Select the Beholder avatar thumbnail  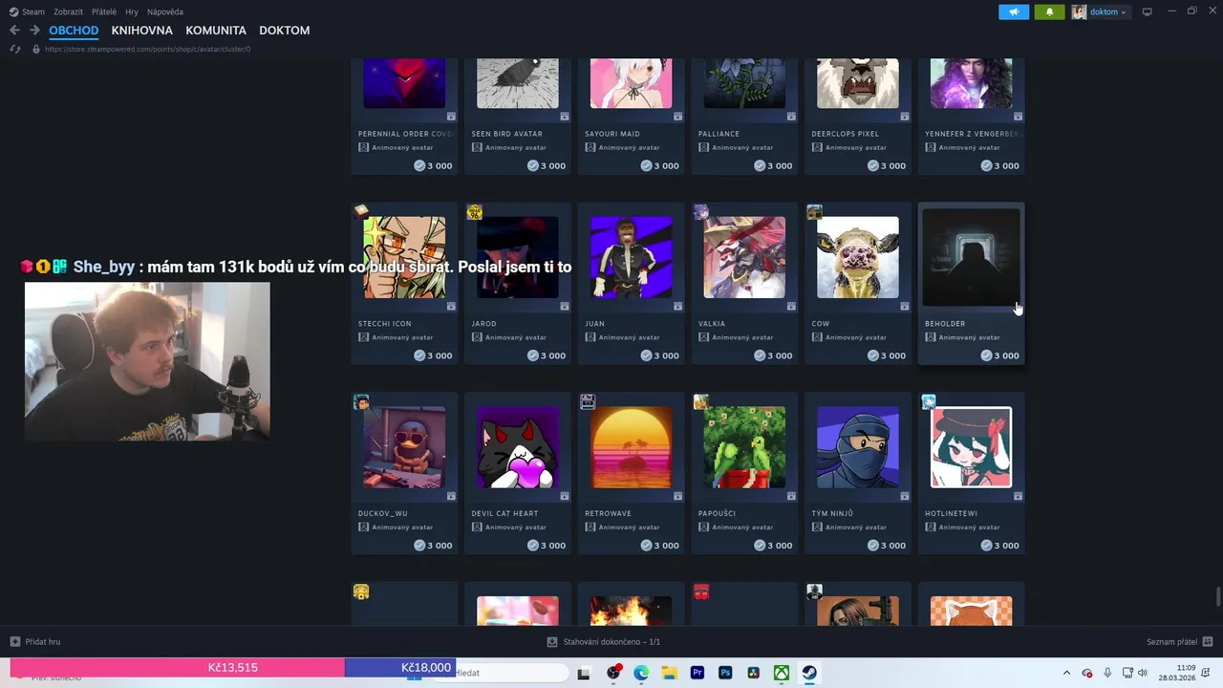[971, 257]
